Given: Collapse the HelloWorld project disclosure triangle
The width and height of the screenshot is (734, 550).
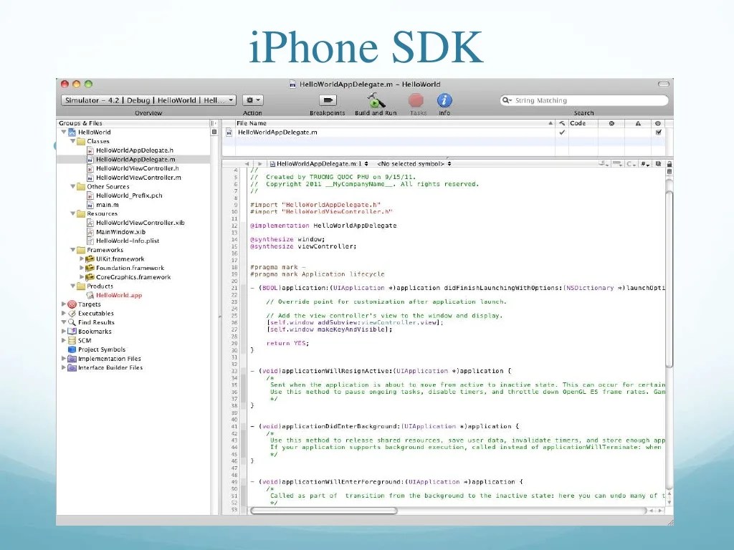Looking at the screenshot, I should (x=64, y=132).
